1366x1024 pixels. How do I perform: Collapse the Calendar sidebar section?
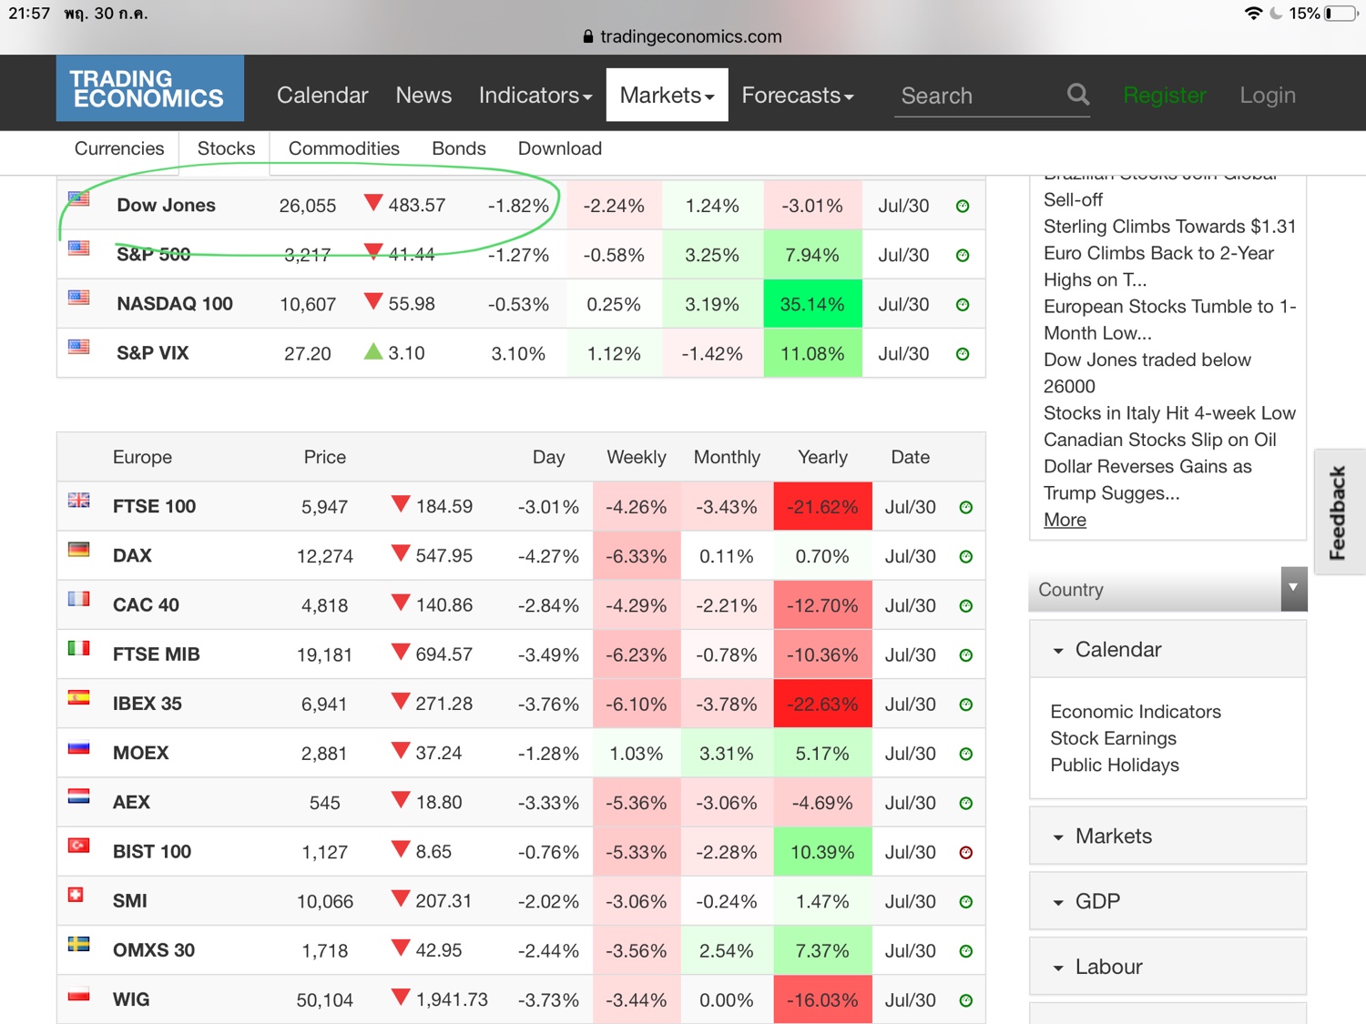click(1168, 649)
